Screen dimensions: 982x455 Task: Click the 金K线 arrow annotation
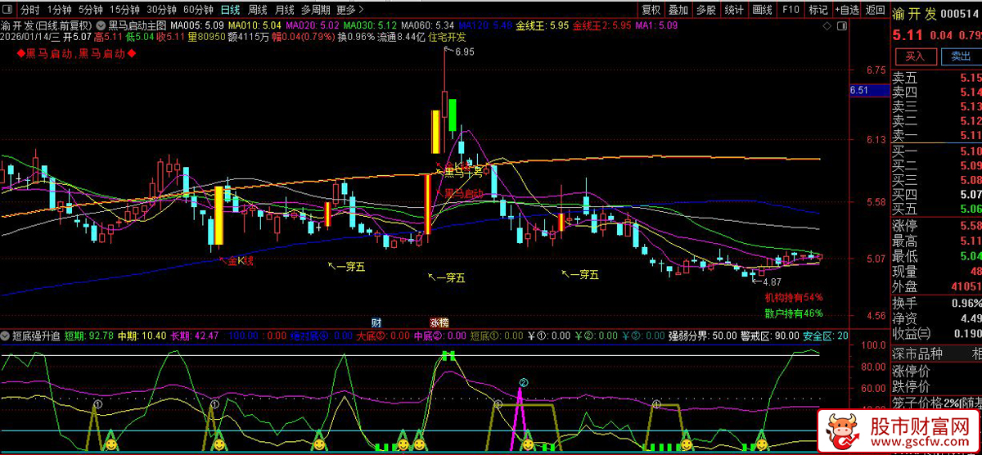pyautogui.click(x=236, y=260)
